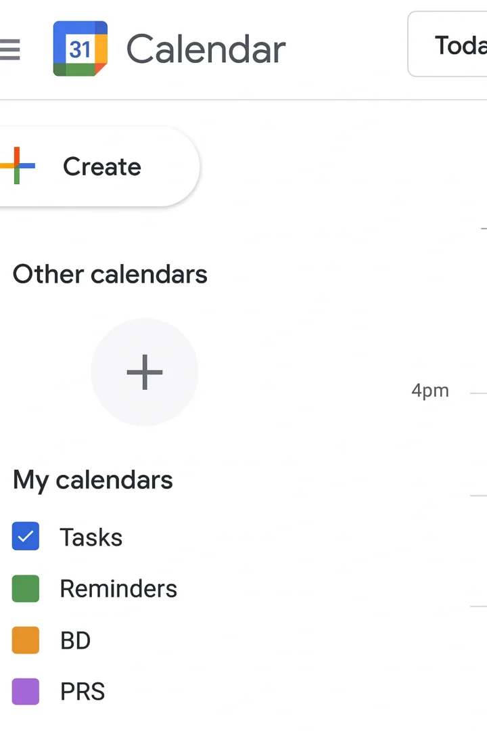Enable the Reminders calendar
The image size is (487, 731).
(x=25, y=588)
